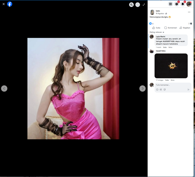Like Layla Marini's comment
This screenshot has width=195, height=177.
[x=165, y=47]
